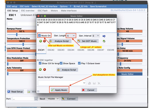Click red X icon under All ESC together

tap(44, 70)
